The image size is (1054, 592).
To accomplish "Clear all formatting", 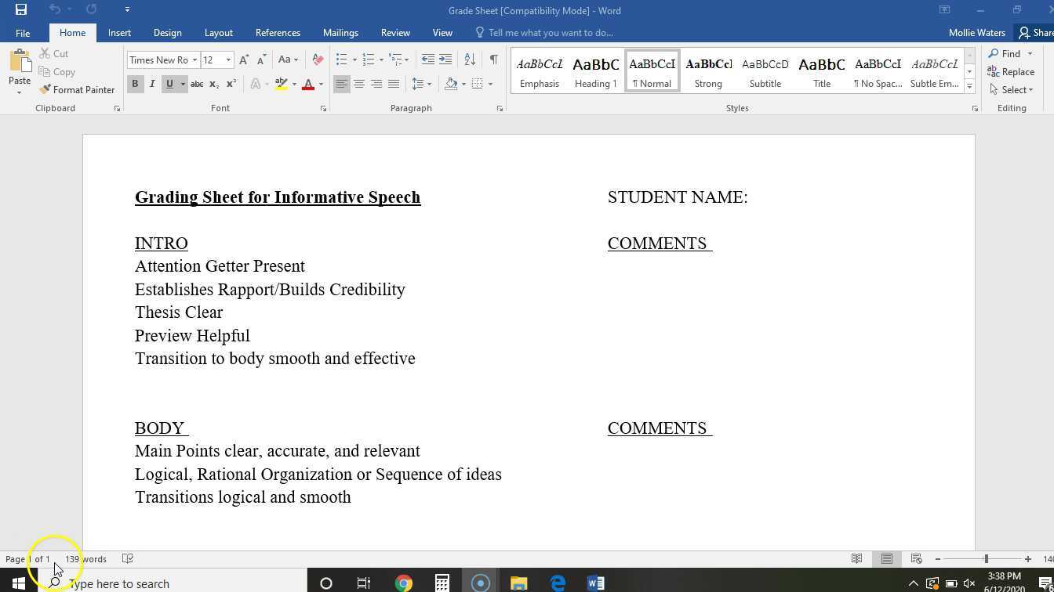I will [x=317, y=60].
